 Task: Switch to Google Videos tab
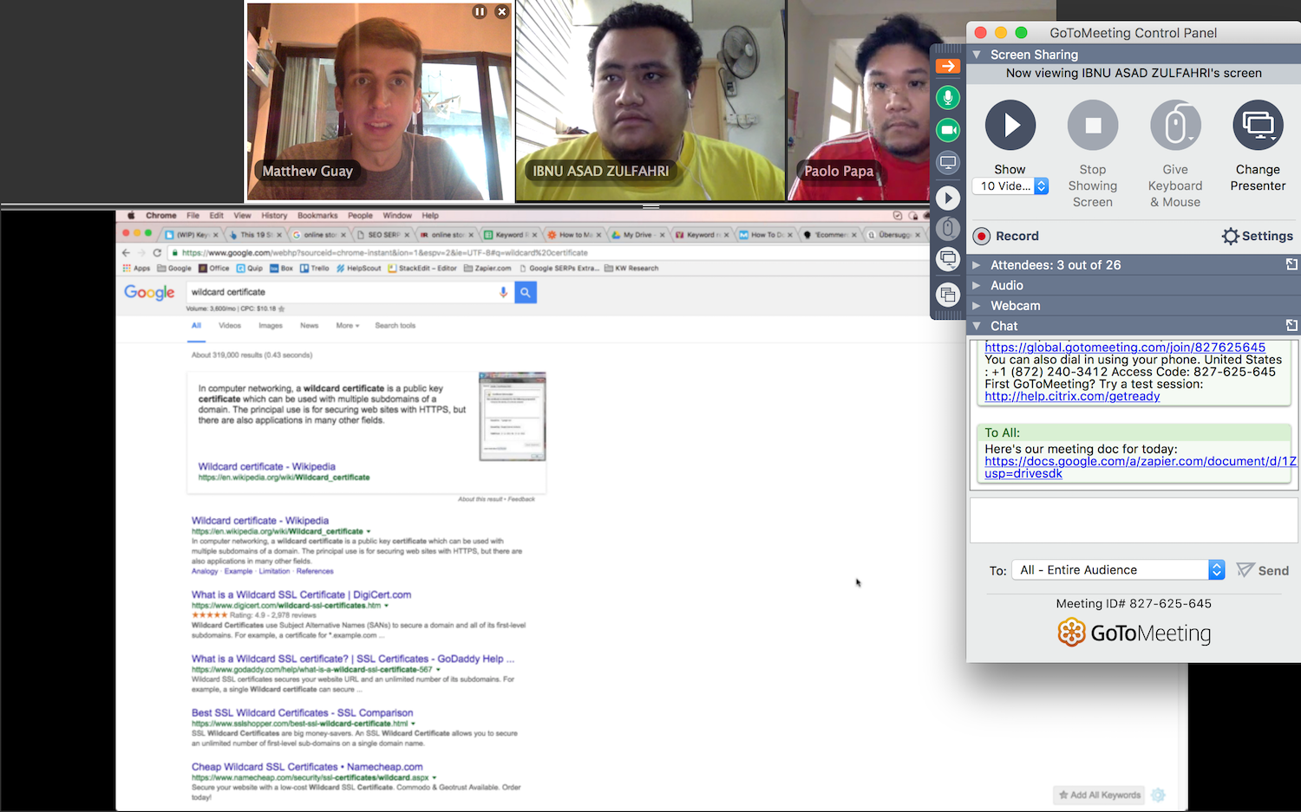click(230, 326)
